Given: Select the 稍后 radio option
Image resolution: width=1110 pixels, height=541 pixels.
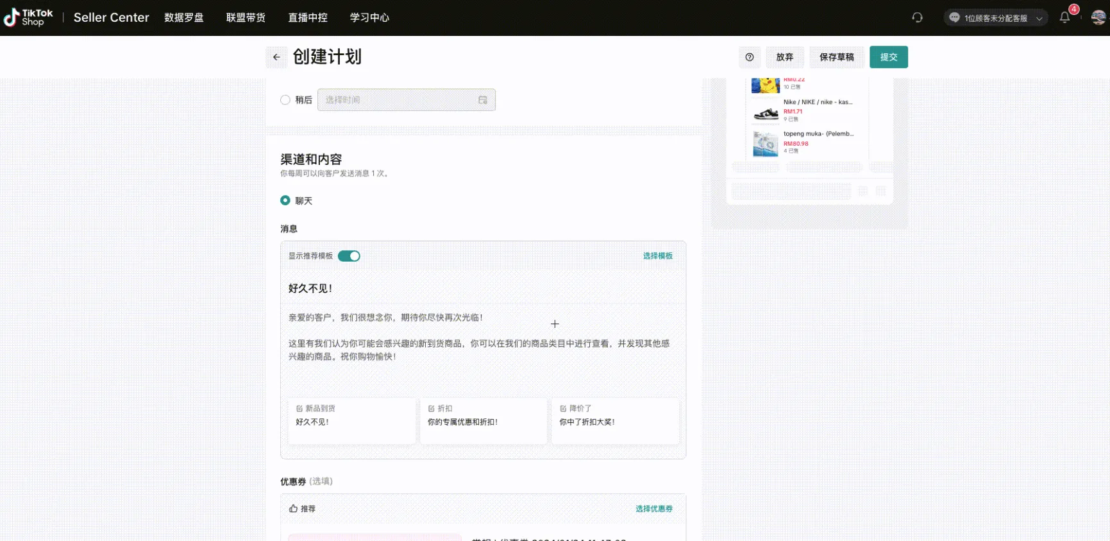Looking at the screenshot, I should (285, 100).
